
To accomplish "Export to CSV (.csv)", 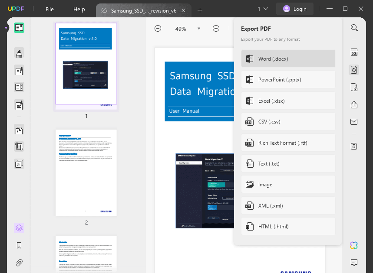I will point(288,121).
